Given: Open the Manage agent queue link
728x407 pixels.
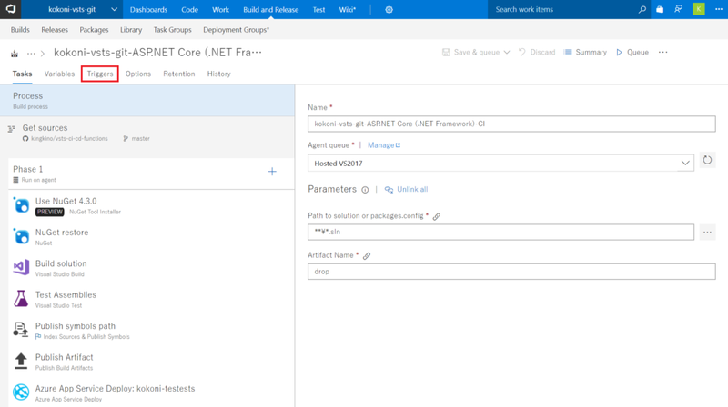Looking at the screenshot, I should click(384, 145).
